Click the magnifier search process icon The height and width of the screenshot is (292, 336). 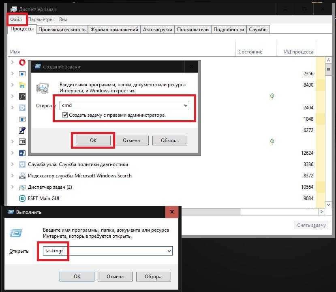point(22,96)
